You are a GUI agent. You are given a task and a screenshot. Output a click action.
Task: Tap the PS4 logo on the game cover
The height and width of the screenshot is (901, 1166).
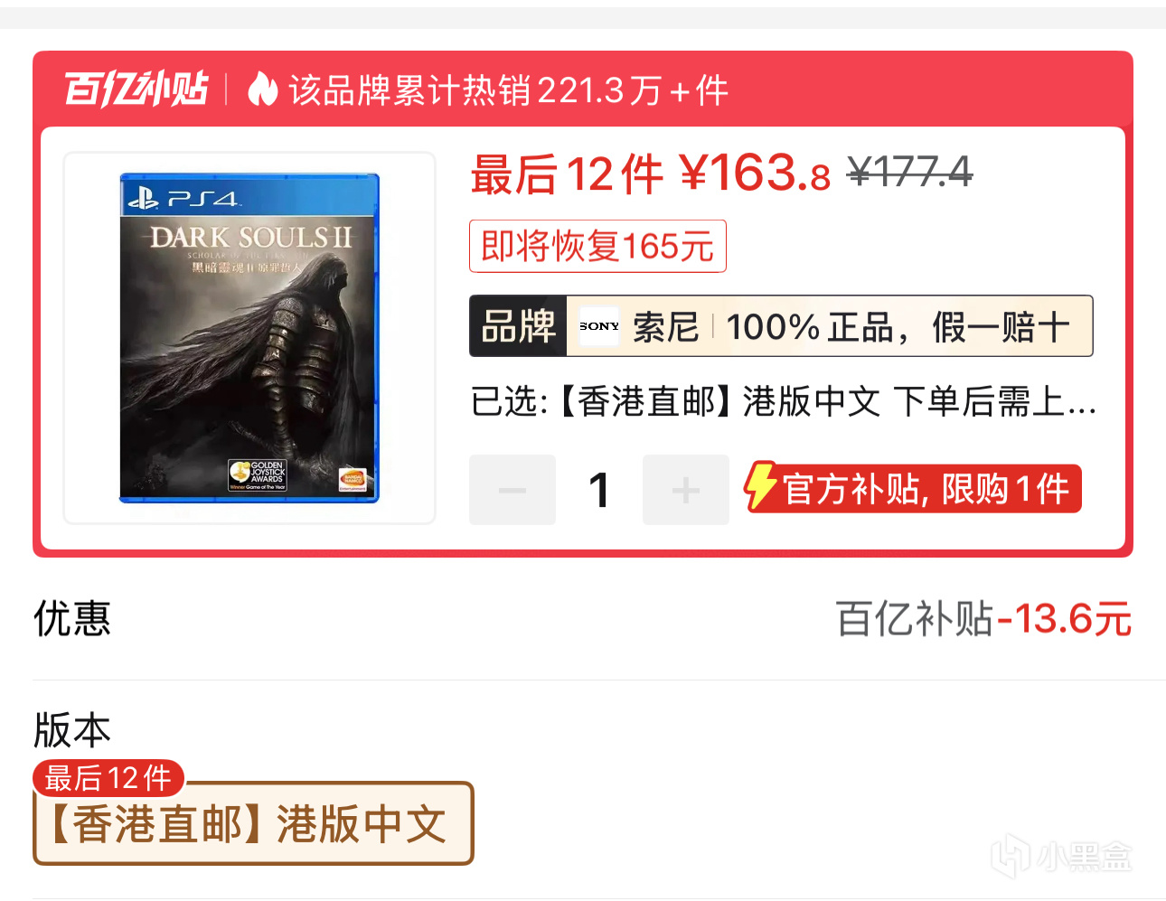pos(183,198)
